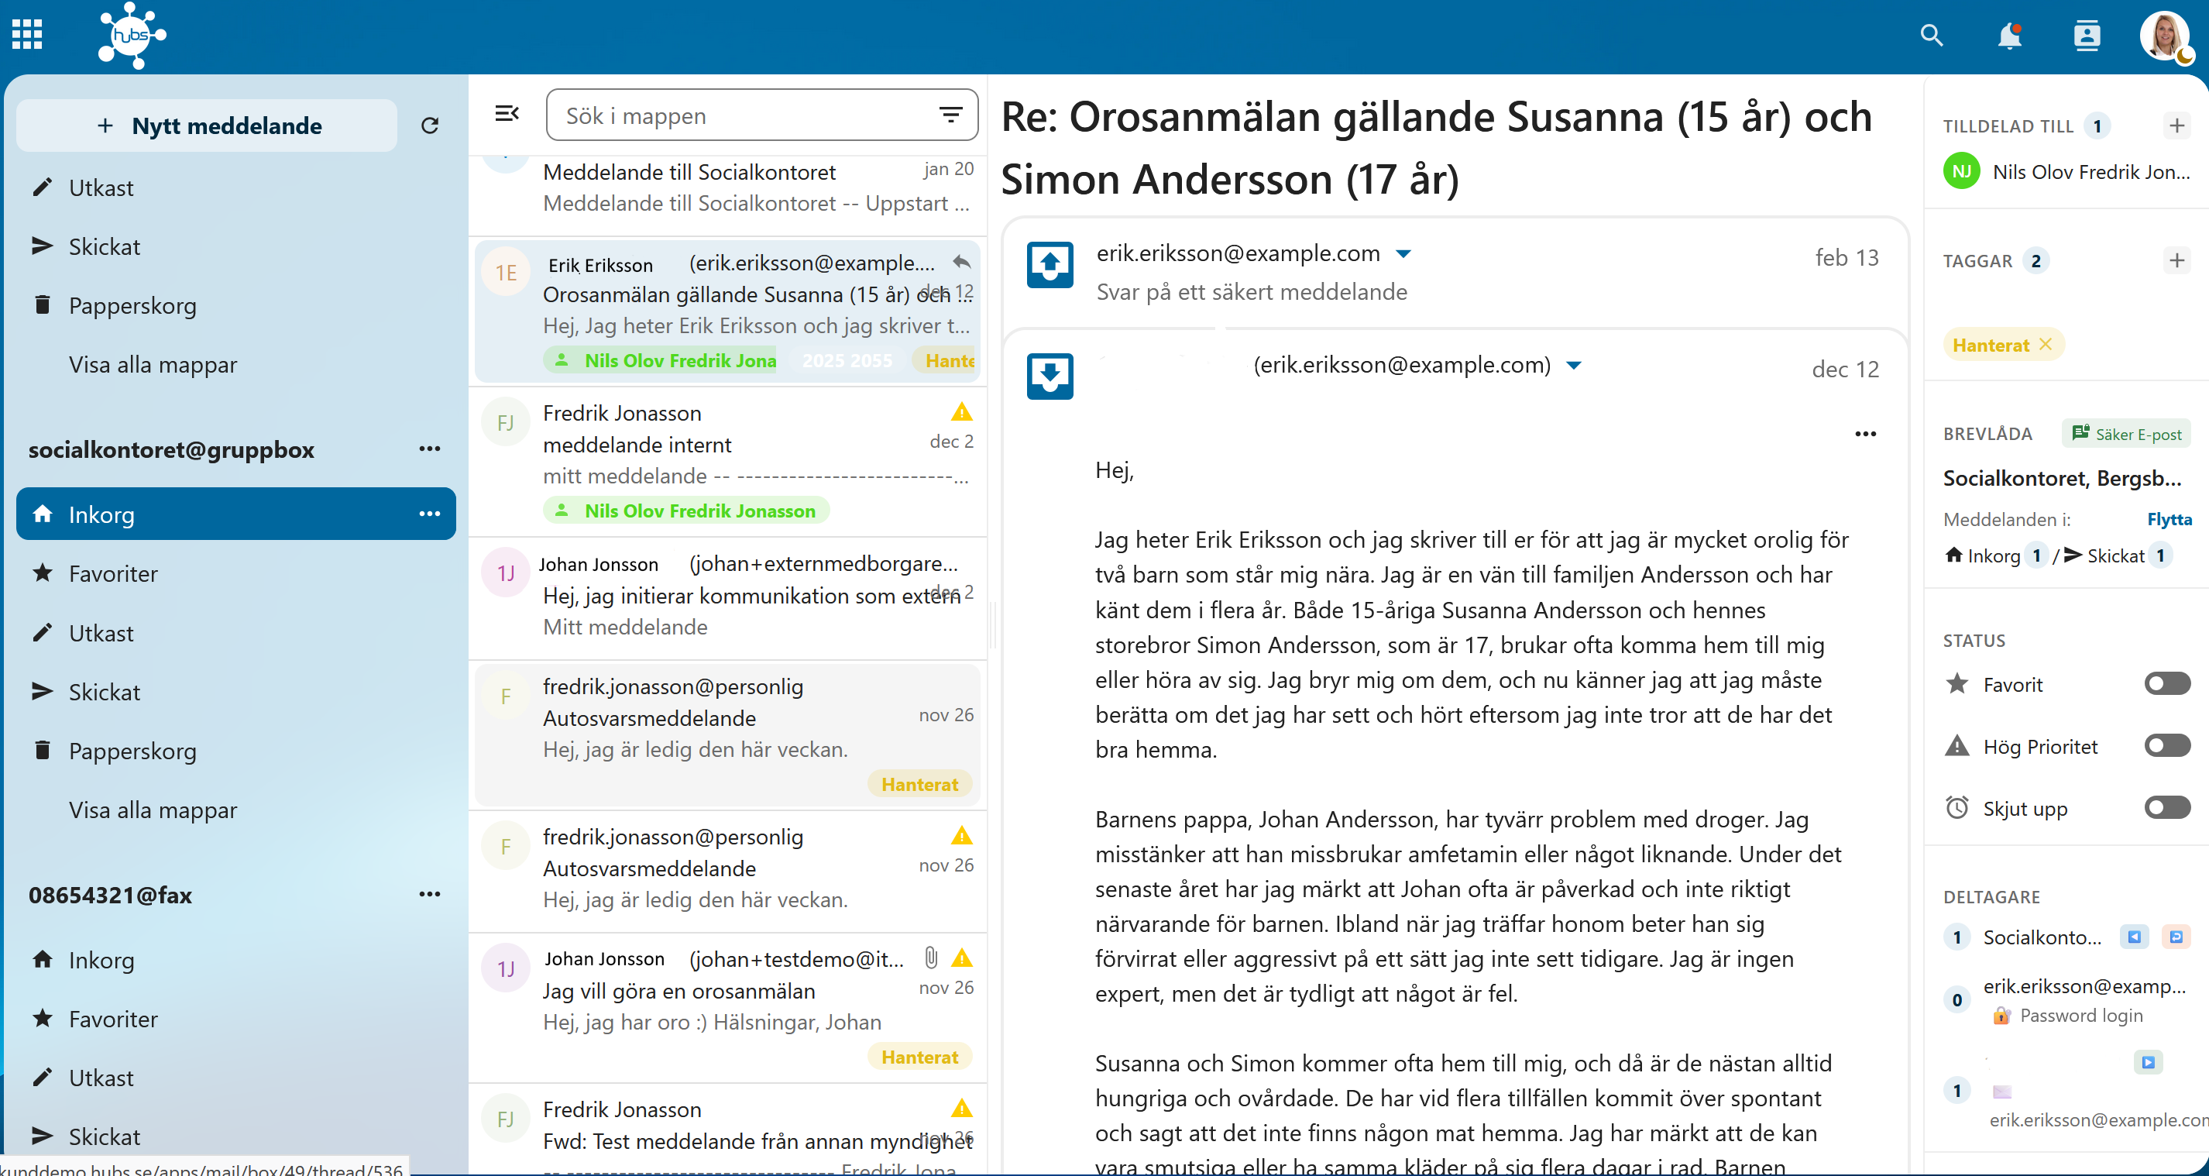The image size is (2209, 1176).
Task: Click play icon on last participant
Action: coord(2147,1061)
